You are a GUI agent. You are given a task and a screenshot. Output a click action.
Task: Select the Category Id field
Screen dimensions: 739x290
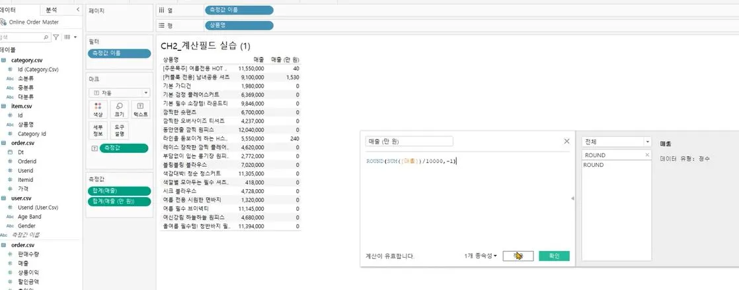32,134
